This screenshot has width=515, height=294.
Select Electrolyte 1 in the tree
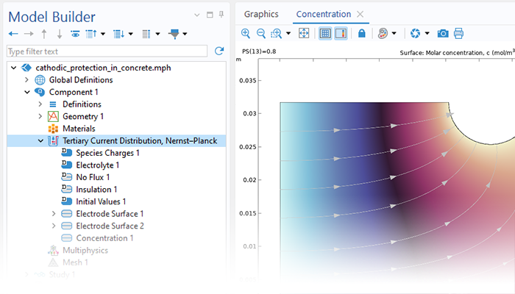coord(97,165)
